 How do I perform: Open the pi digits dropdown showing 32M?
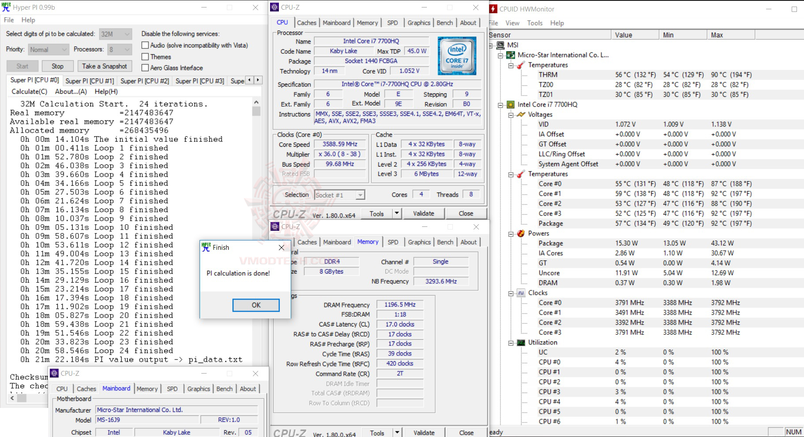click(115, 34)
